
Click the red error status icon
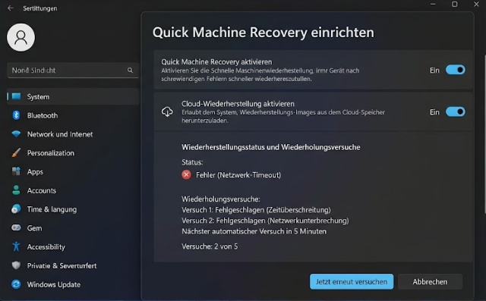coord(186,175)
